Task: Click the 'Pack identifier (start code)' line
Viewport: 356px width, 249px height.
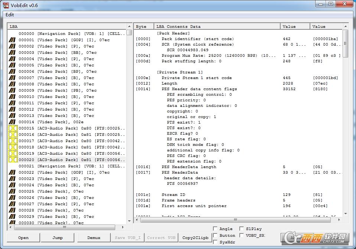Action: [198, 39]
